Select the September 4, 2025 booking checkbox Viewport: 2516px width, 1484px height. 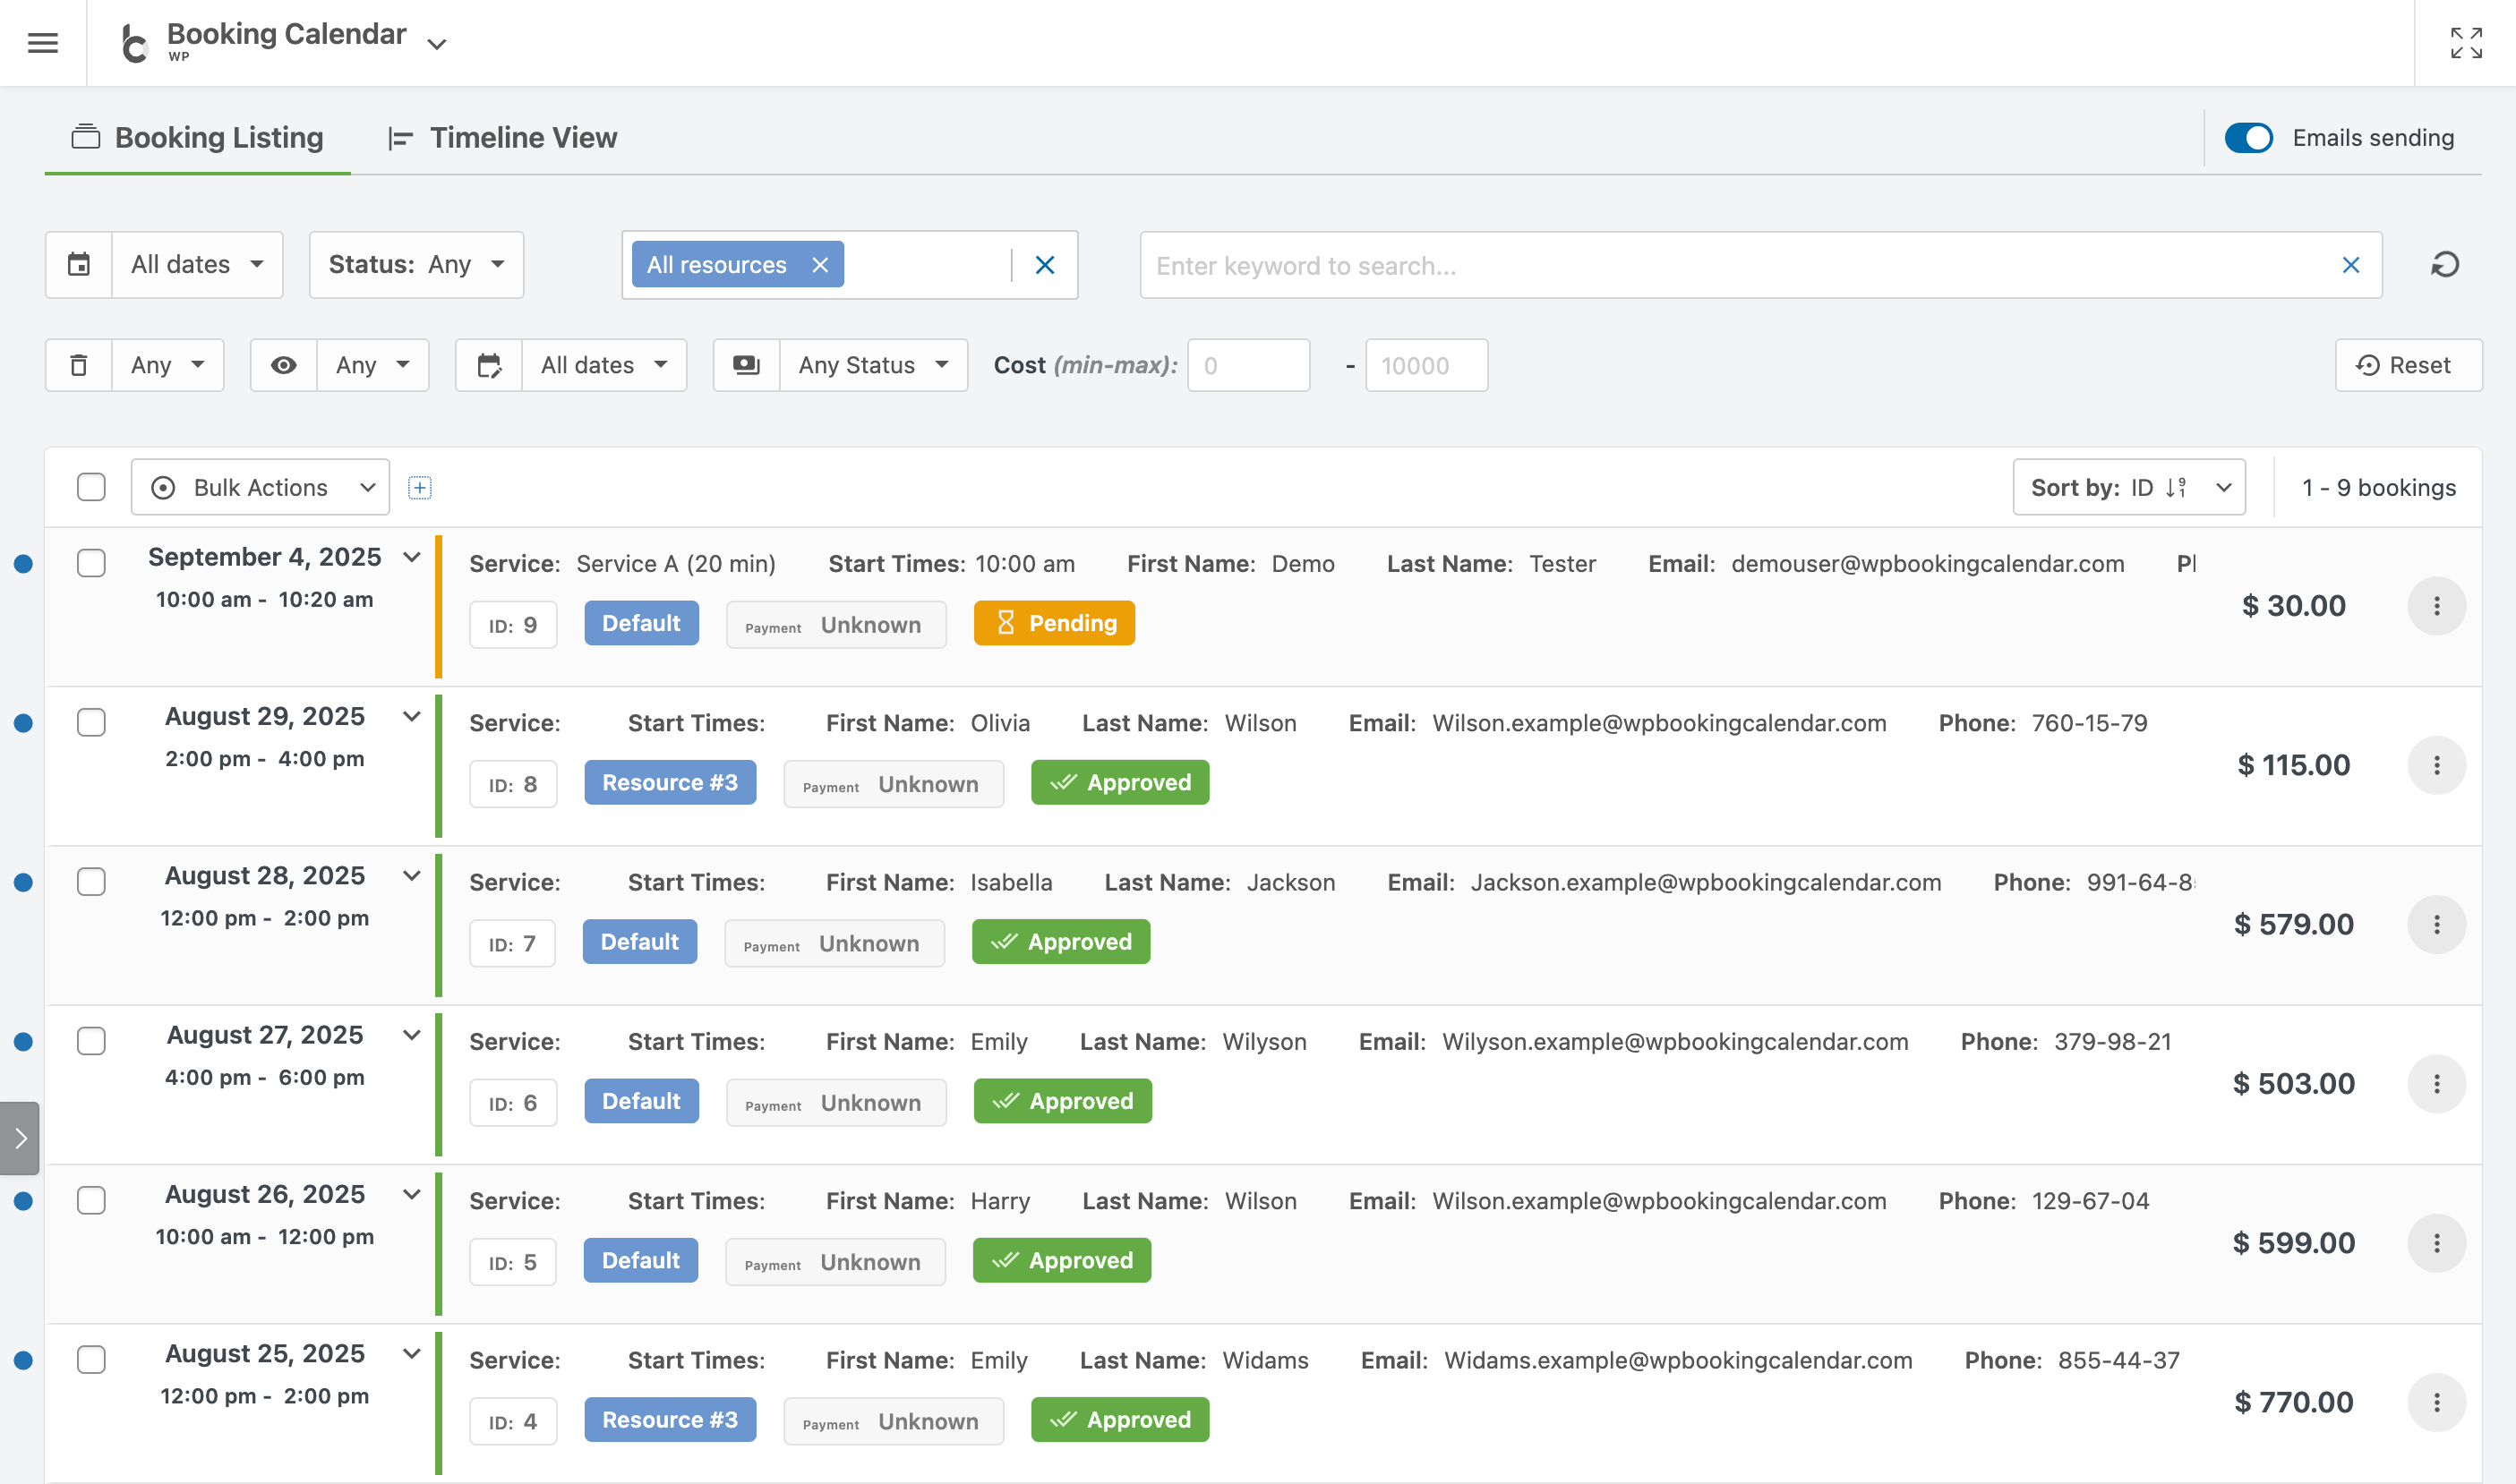coord(91,563)
